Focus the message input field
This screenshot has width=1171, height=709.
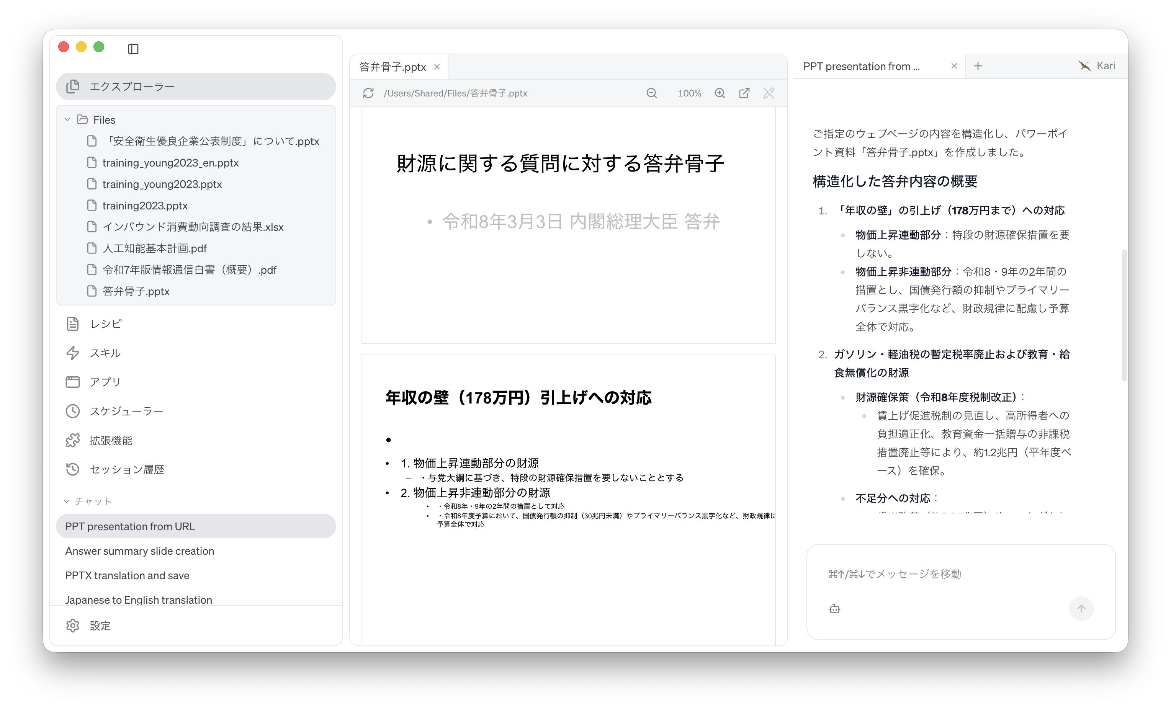click(x=960, y=574)
